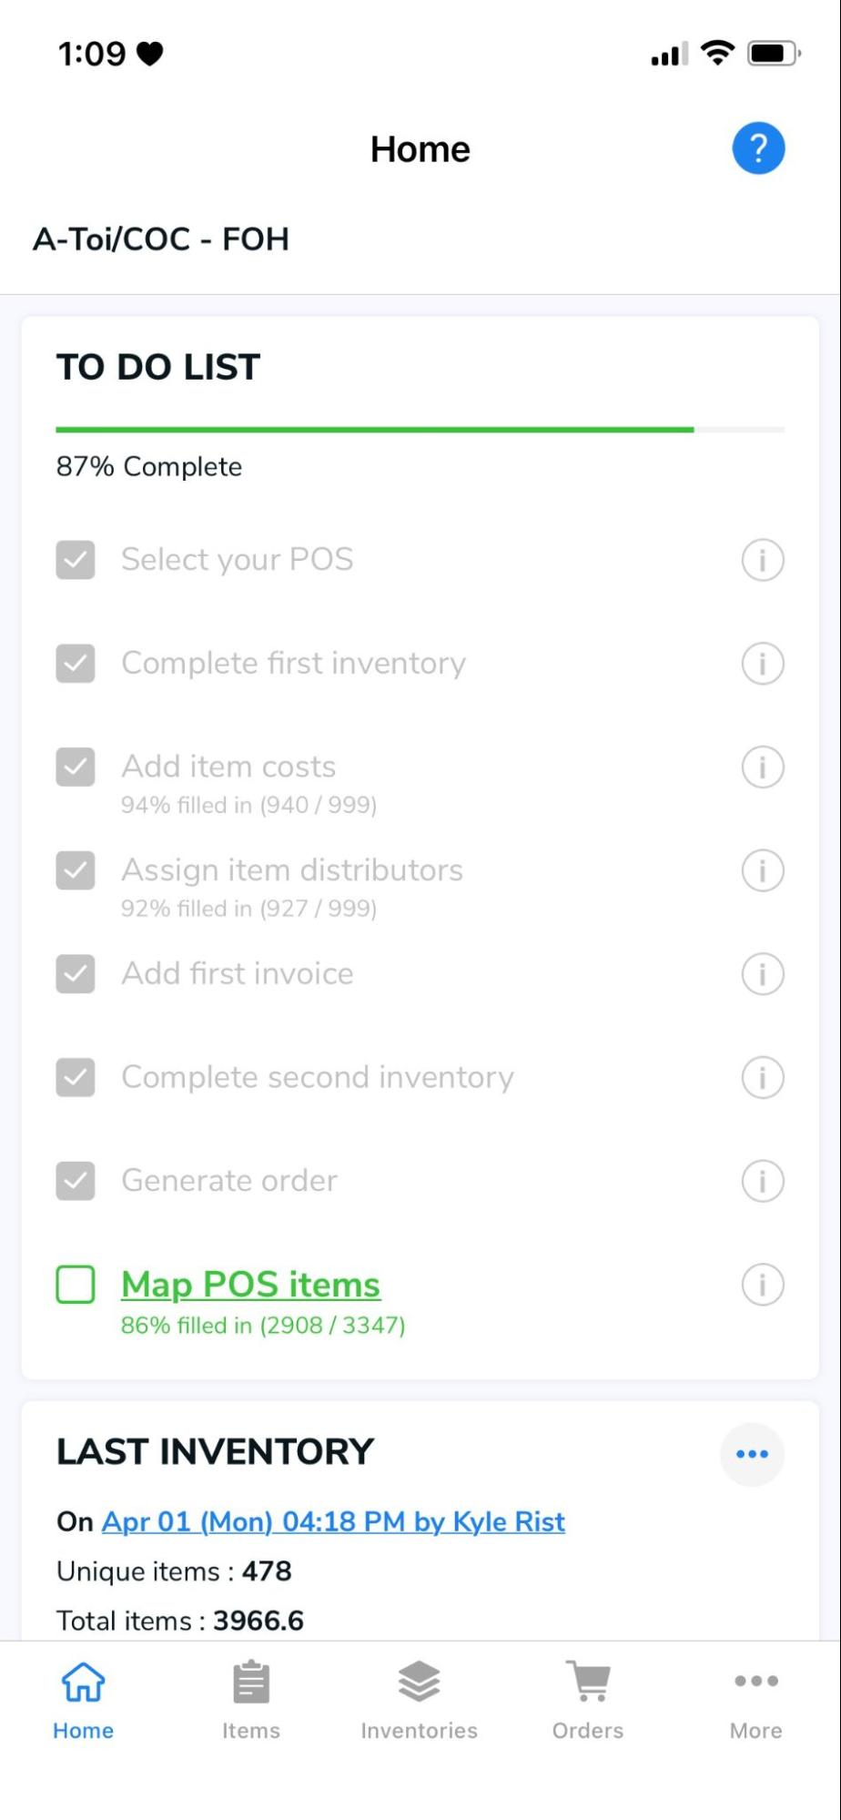This screenshot has height=1820, width=841.
Task: Open the help question mark icon
Action: coord(758,147)
